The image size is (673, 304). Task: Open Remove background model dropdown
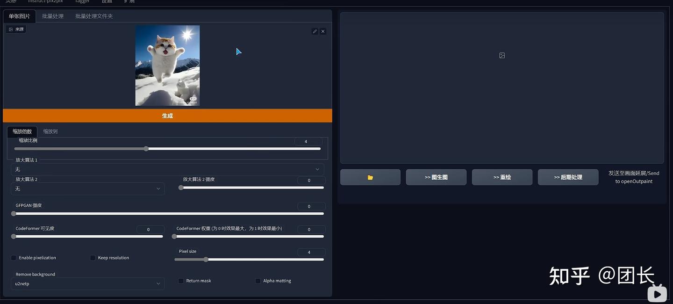87,283
